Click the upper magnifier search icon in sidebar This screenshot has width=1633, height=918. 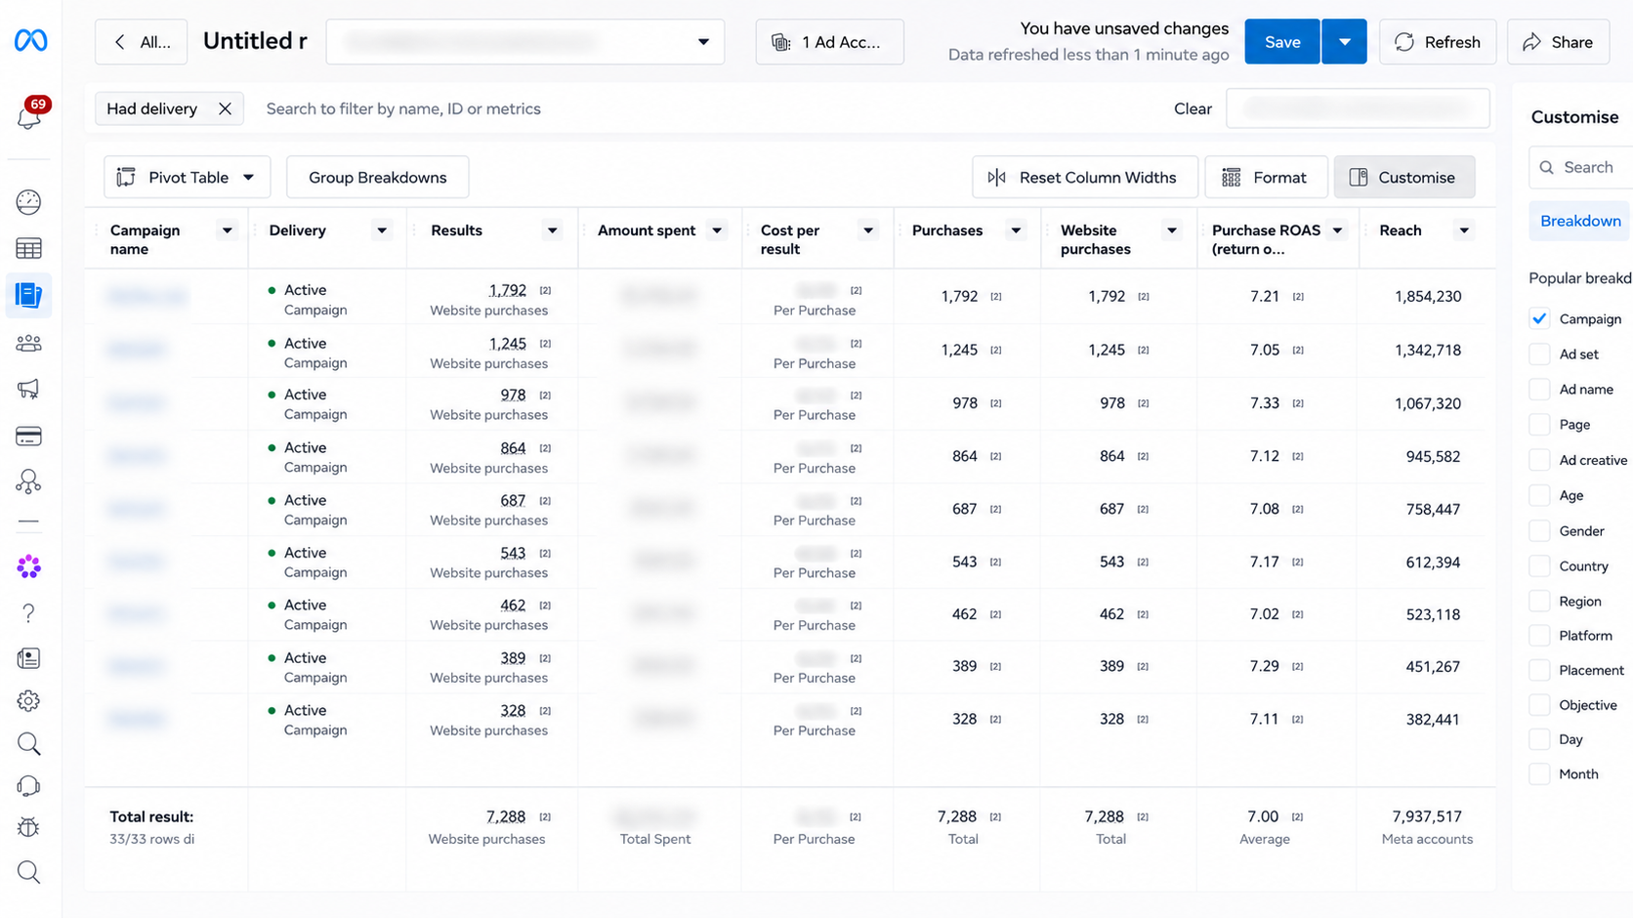click(28, 744)
